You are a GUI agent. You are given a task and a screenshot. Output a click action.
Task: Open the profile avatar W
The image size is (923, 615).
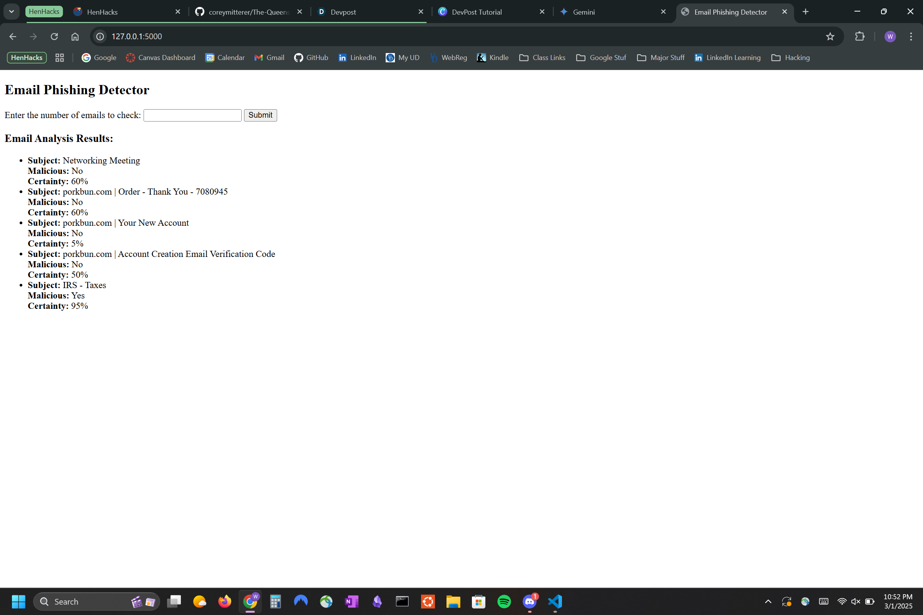[x=890, y=37]
